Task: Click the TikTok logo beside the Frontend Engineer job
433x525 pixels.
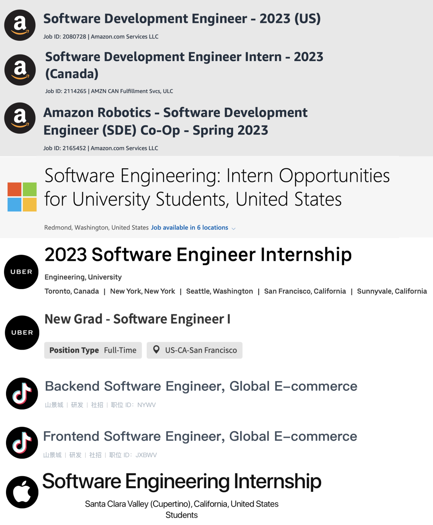Action: tap(22, 443)
